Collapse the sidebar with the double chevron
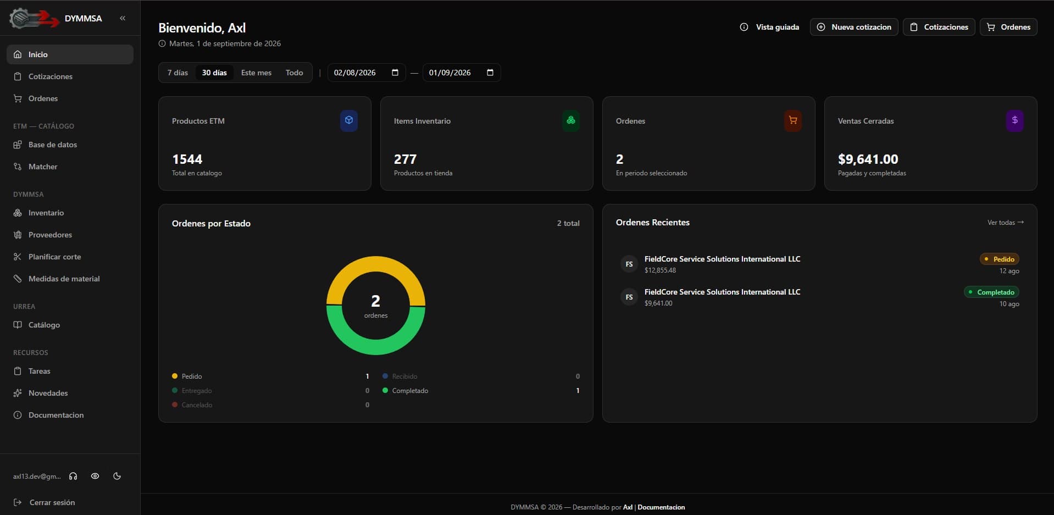The image size is (1054, 515). pyautogui.click(x=123, y=18)
